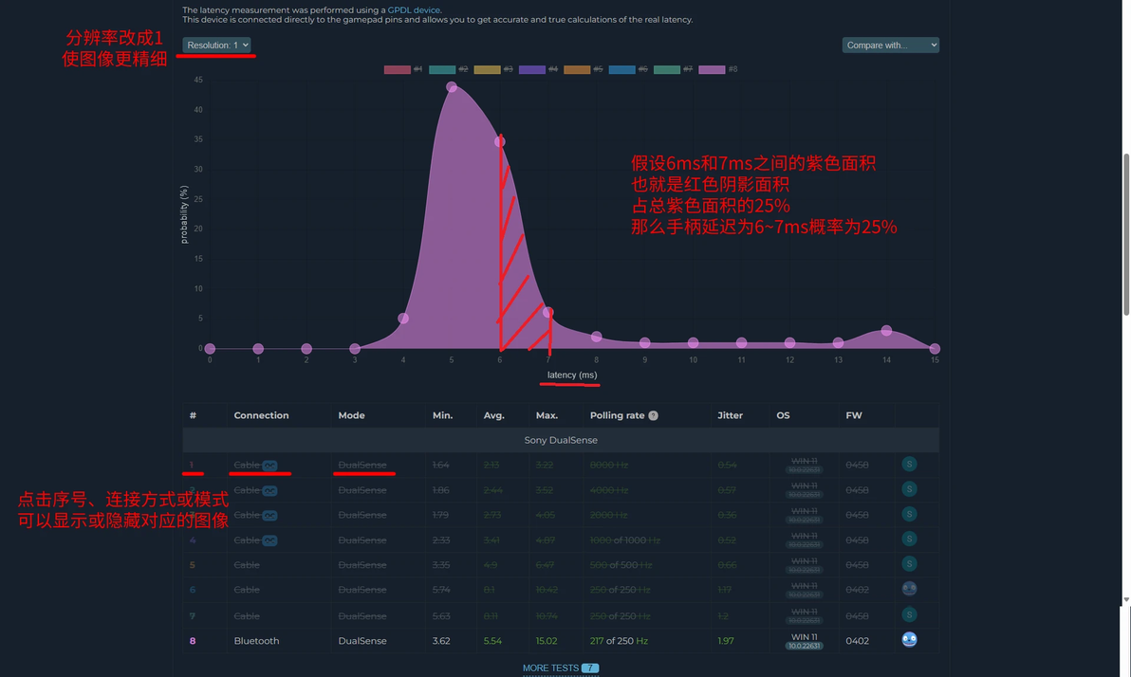Click the S icon in row 5
Image resolution: width=1131 pixels, height=677 pixels.
[x=909, y=564]
